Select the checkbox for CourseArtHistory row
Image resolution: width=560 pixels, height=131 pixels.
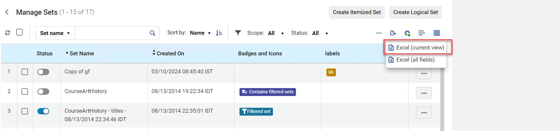coord(25,92)
